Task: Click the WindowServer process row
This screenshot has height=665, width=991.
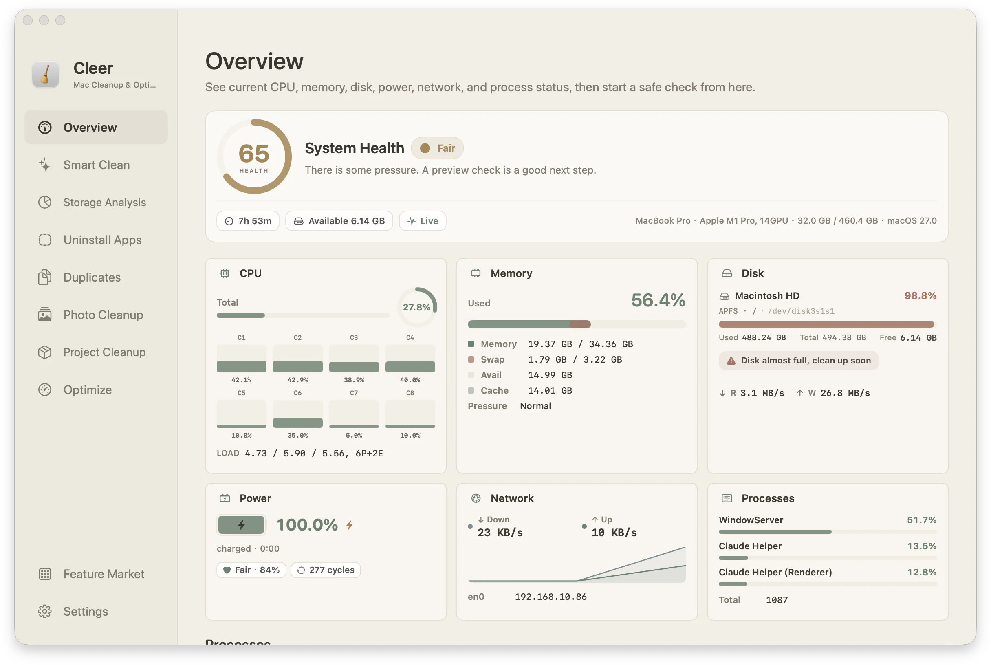Action: coord(827,524)
